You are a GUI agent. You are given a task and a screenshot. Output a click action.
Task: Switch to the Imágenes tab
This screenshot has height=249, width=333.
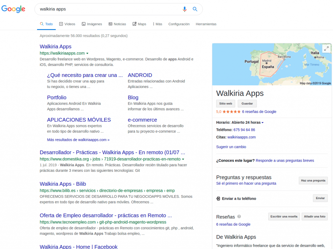pyautogui.click(x=92, y=24)
